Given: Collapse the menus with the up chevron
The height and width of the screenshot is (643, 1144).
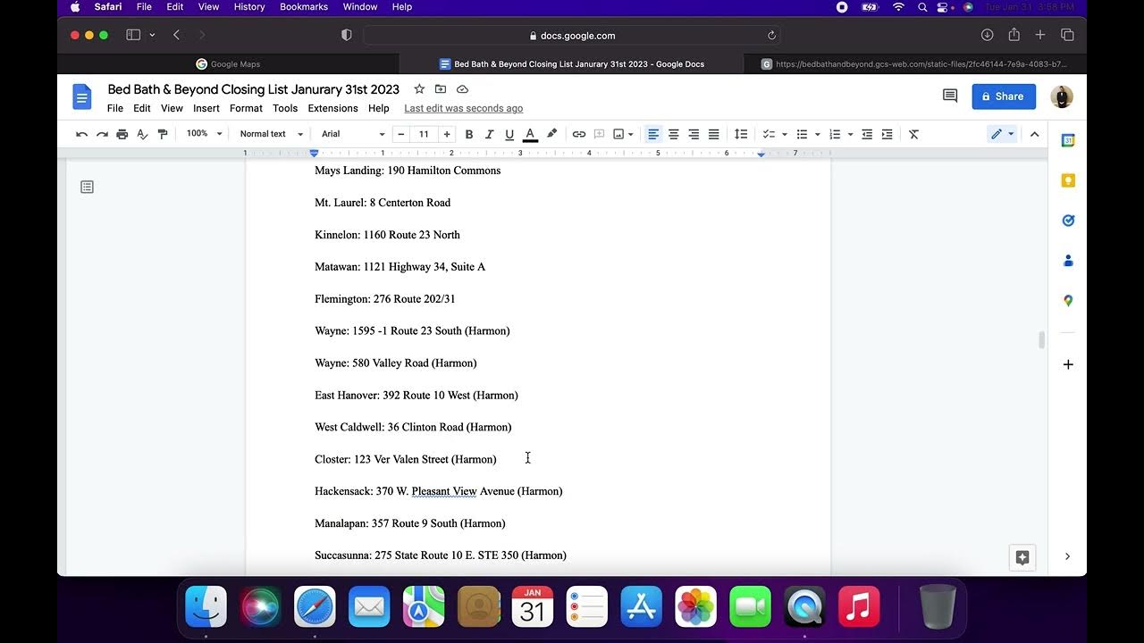Looking at the screenshot, I should point(1034,134).
